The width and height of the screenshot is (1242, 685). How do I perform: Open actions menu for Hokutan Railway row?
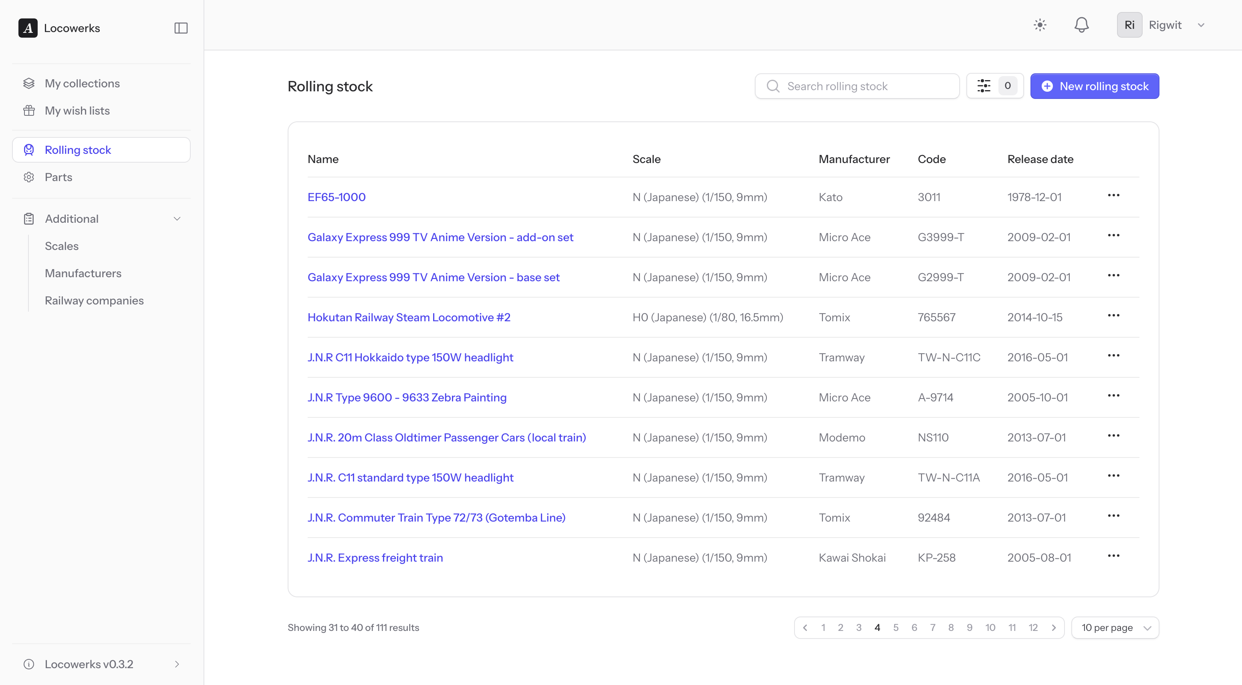(x=1113, y=315)
